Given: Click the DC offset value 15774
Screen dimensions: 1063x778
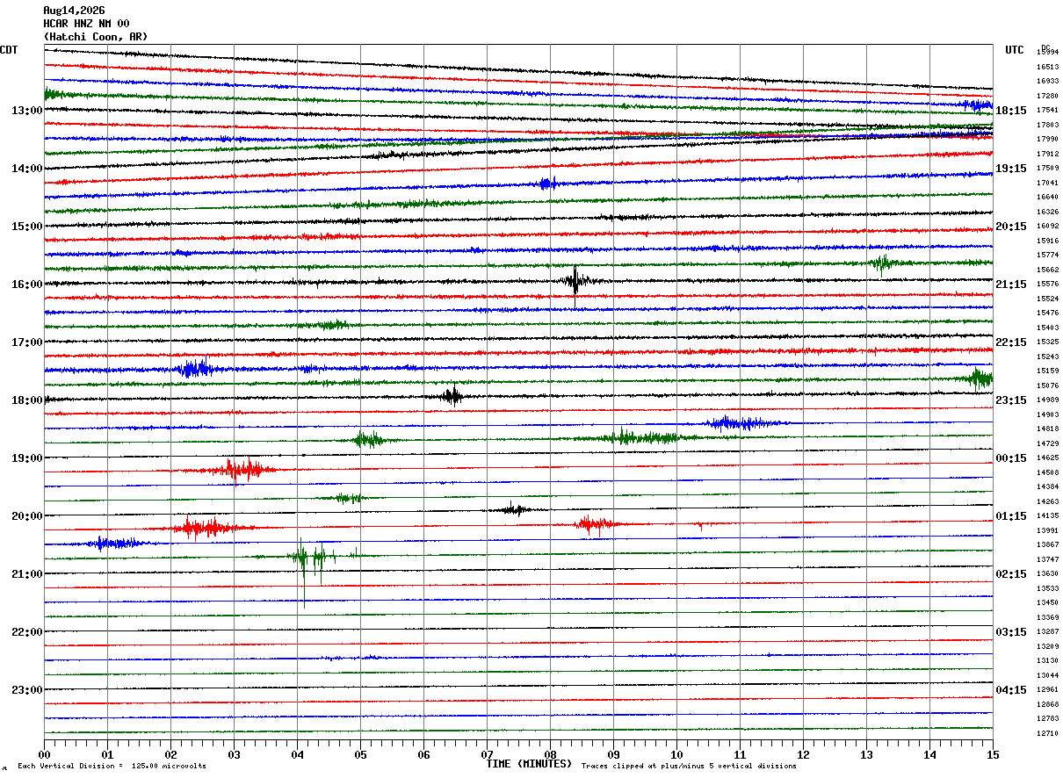Looking at the screenshot, I should (1047, 255).
